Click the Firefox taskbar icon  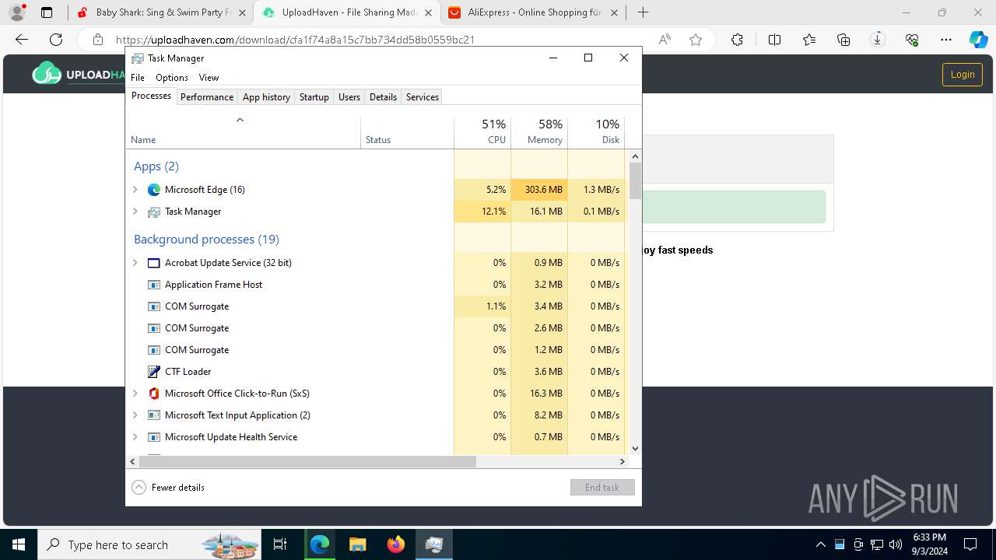pyautogui.click(x=396, y=544)
